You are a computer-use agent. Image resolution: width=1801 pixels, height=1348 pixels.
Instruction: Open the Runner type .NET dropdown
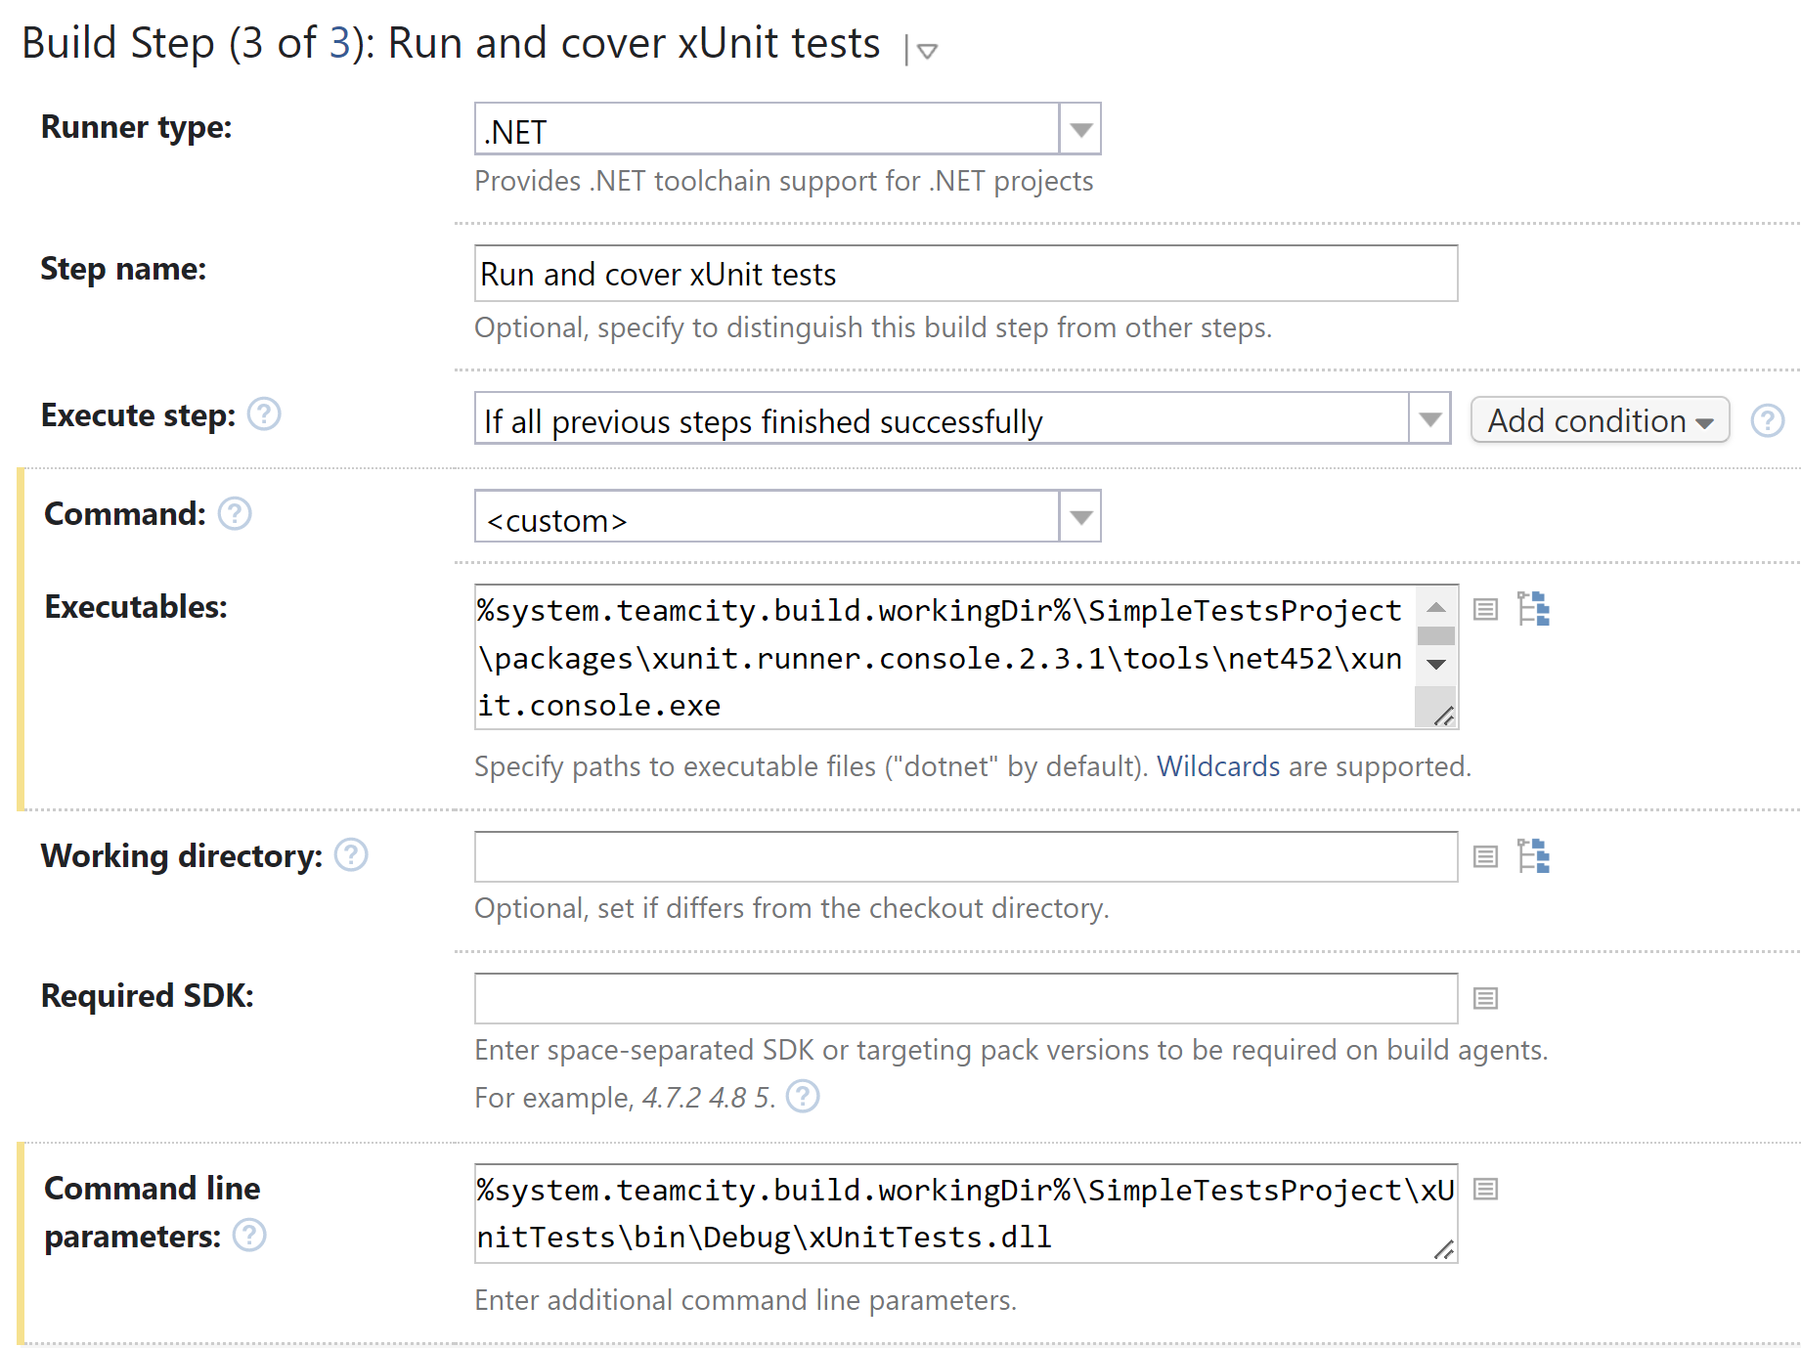[1080, 129]
